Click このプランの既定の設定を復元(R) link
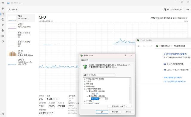Image resolution: width=191 pixels, height=117 pixels. coord(175,81)
